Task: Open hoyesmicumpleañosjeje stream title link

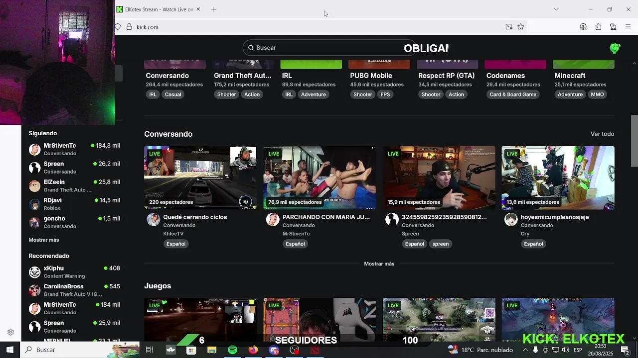Action: click(x=555, y=217)
